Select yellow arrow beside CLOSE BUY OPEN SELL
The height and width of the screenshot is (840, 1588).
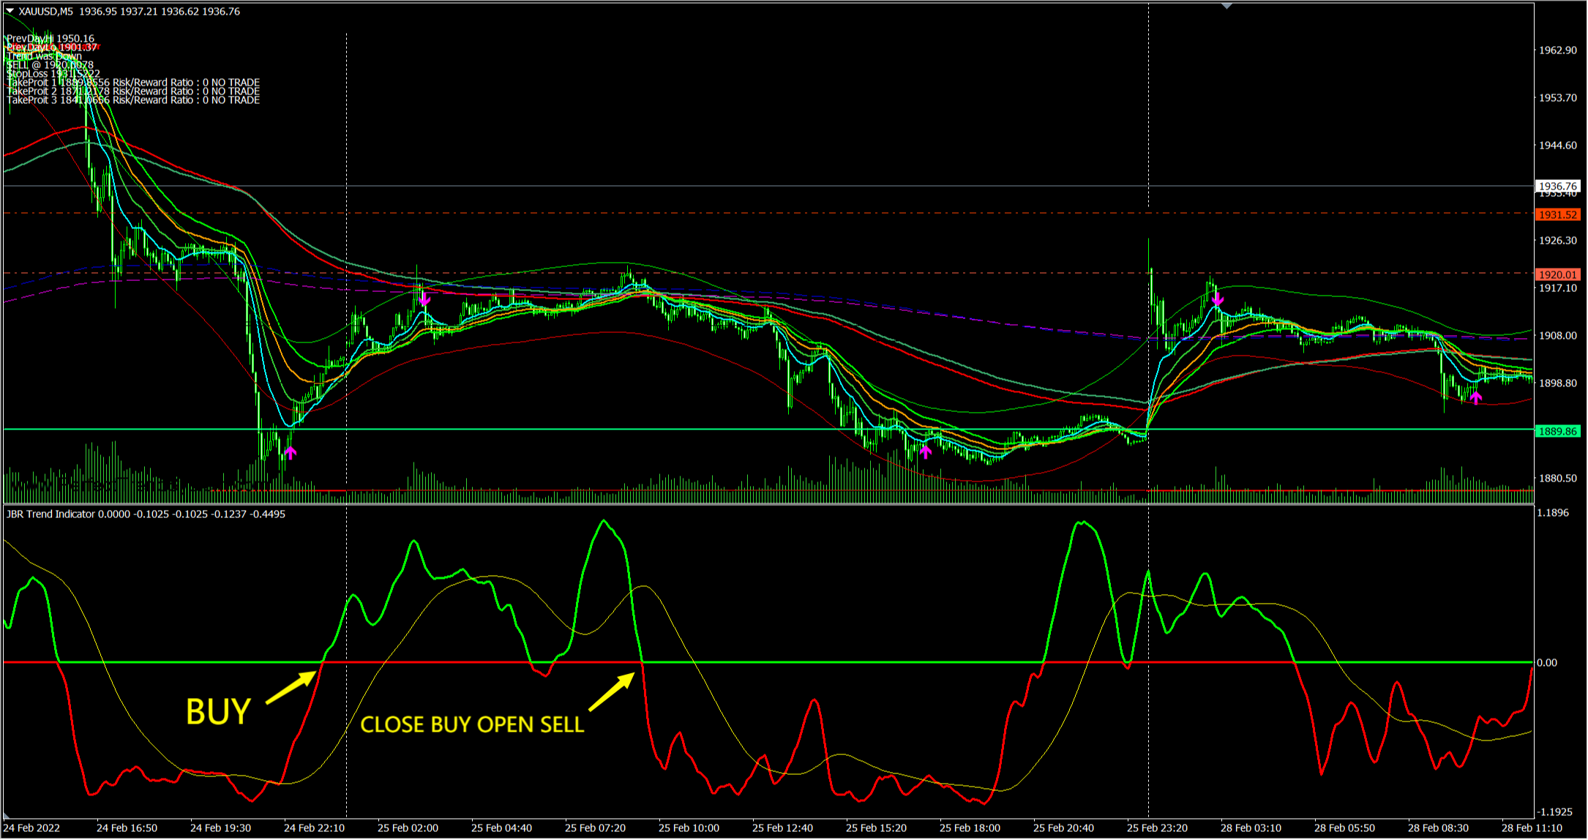[612, 691]
